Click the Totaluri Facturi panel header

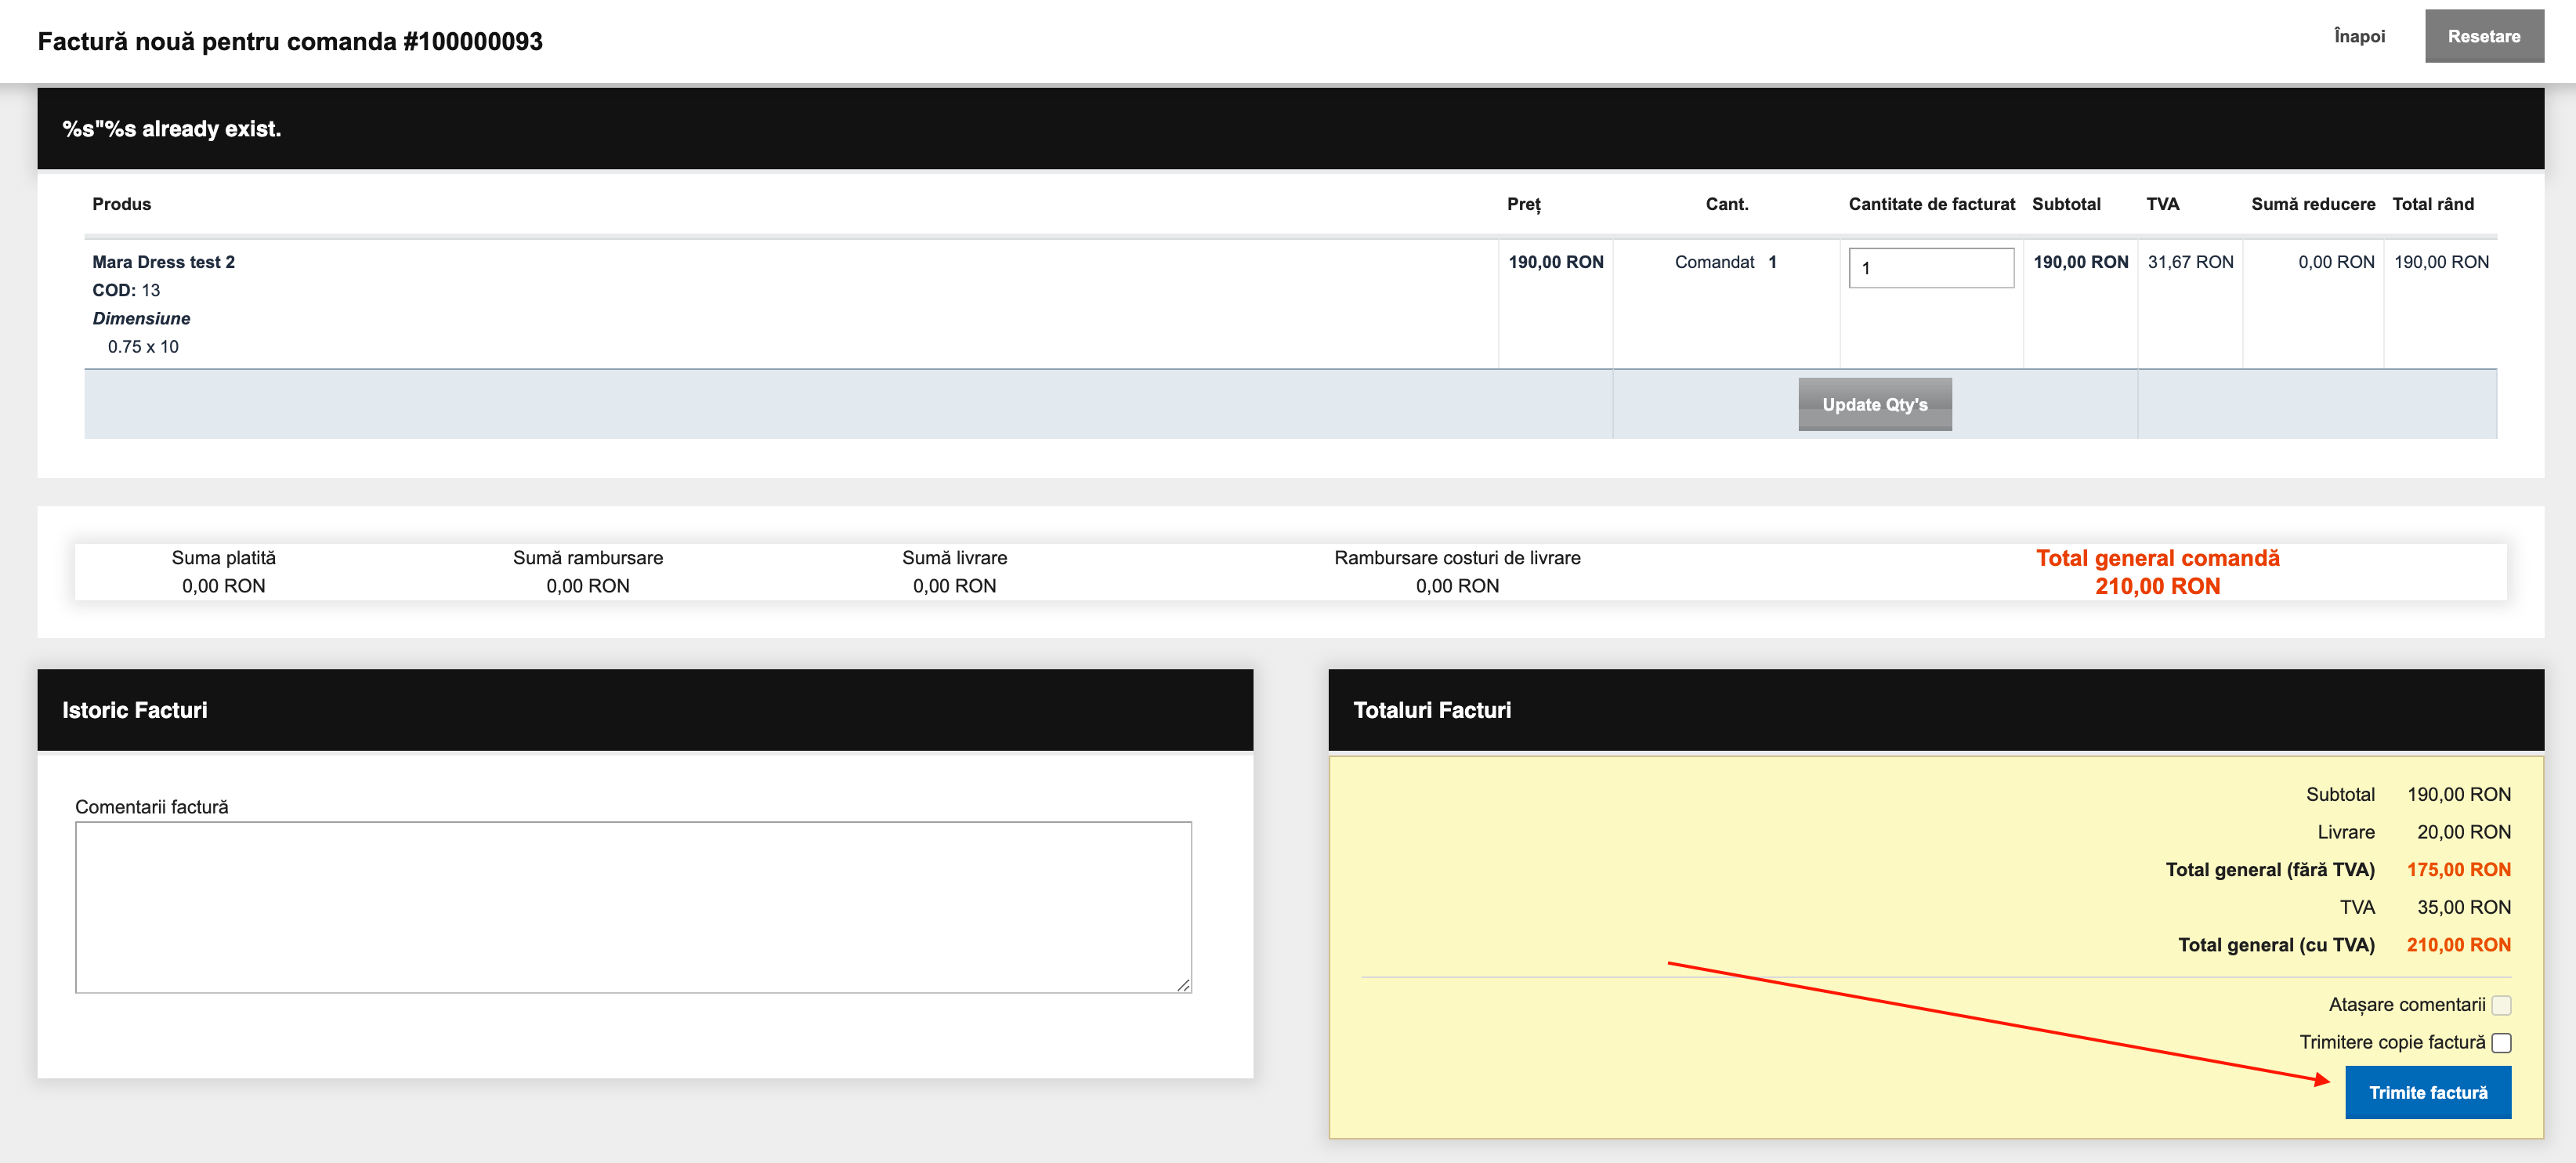[1936, 710]
